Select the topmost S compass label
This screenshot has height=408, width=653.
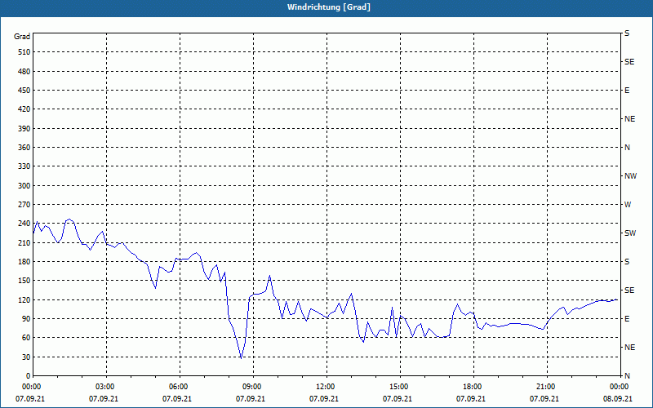pos(627,33)
